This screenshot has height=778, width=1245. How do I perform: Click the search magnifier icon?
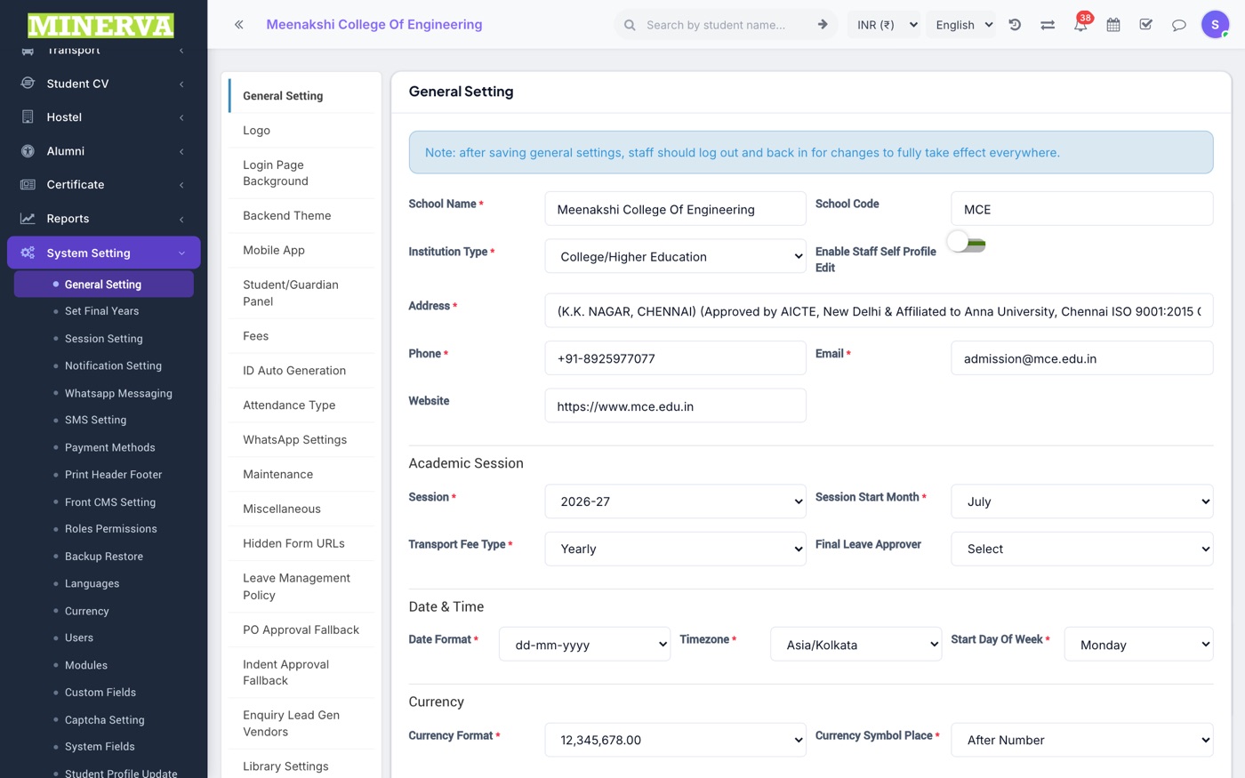click(630, 25)
